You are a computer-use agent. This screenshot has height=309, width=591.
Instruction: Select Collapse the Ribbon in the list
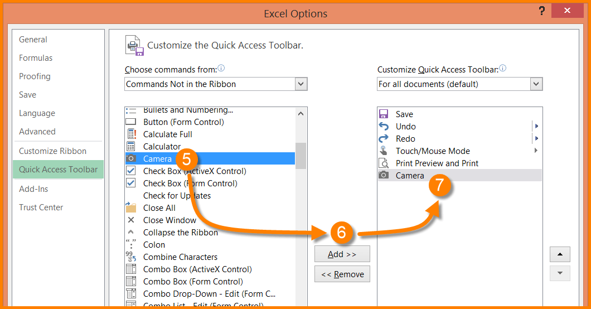point(210,232)
